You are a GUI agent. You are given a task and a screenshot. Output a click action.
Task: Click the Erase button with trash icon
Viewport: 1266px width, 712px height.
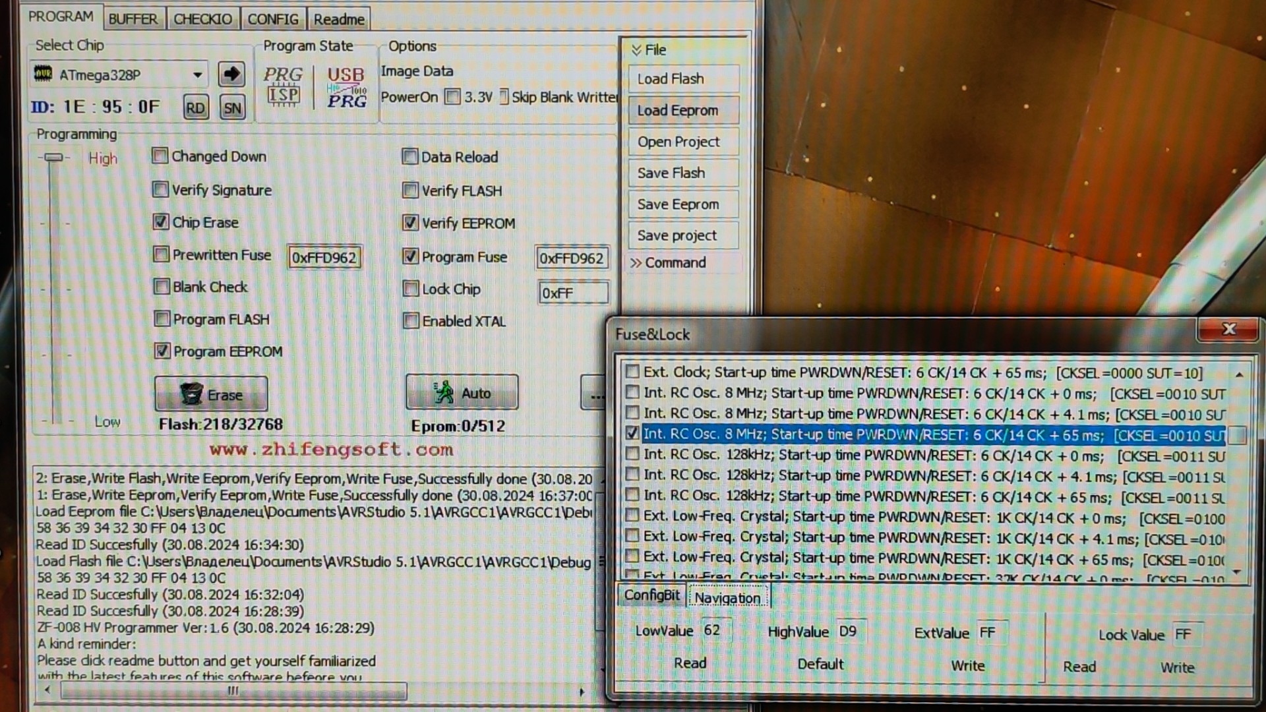point(211,394)
